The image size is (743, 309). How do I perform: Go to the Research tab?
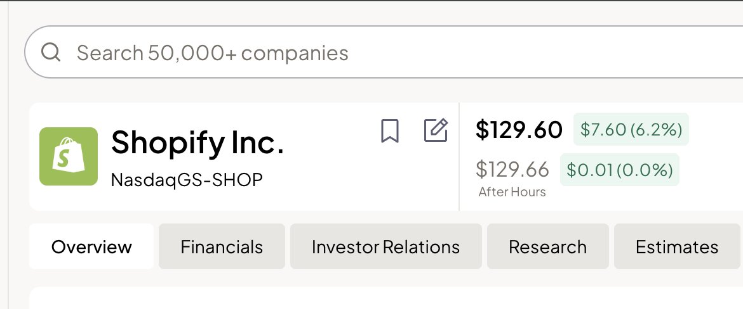click(x=547, y=246)
